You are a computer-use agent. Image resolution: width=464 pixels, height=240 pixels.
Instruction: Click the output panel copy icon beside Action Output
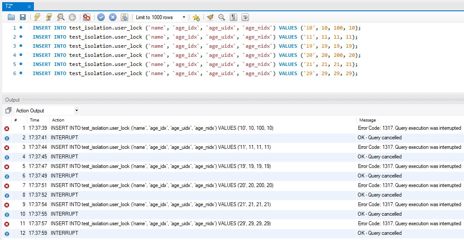point(8,111)
